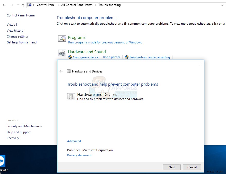Open Help and Support link
Viewport: 226px width, 174px height.
coord(19,132)
